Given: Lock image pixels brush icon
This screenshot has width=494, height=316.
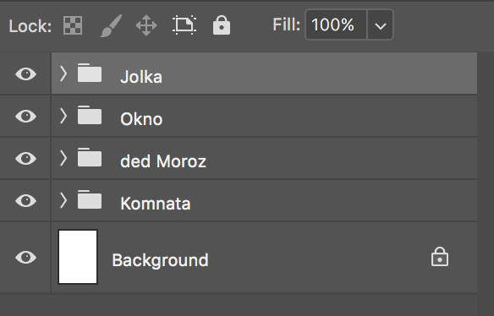Looking at the screenshot, I should [111, 25].
